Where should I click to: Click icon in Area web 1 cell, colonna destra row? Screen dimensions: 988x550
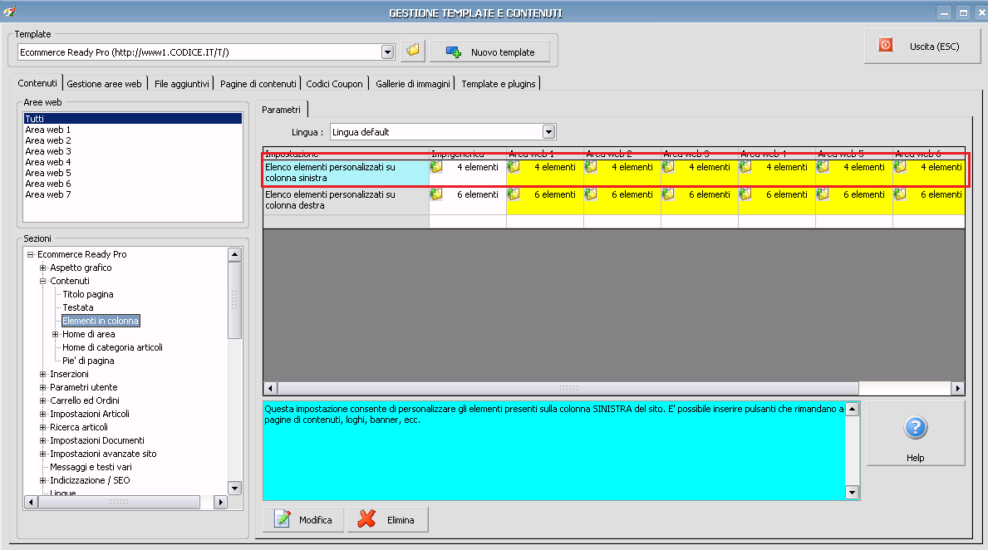coord(514,194)
